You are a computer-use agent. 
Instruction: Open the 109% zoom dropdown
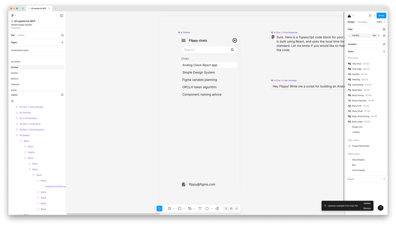(381, 22)
